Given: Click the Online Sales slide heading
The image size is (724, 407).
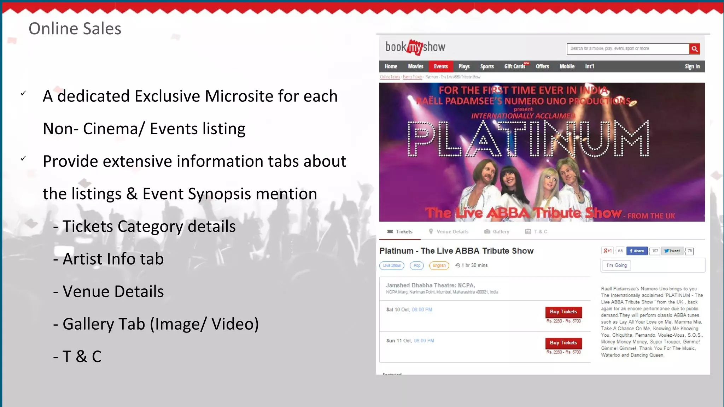Looking at the screenshot, I should coord(75,29).
